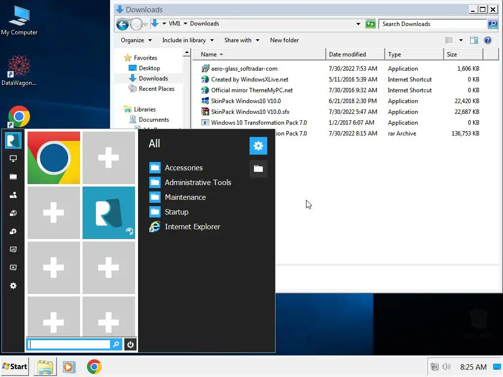
Task: Click the power button in start menu
Action: (130, 345)
